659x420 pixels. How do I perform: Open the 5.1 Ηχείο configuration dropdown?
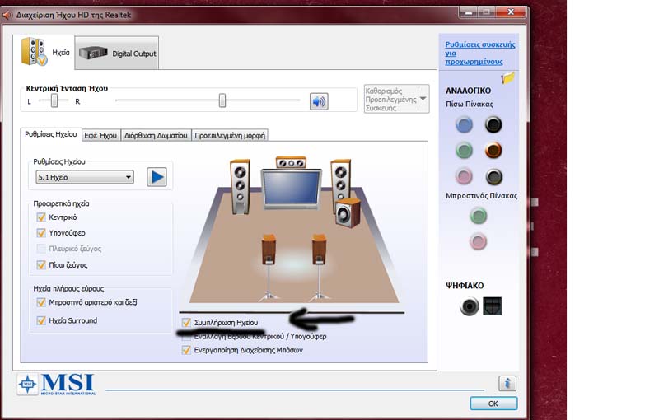(x=85, y=177)
